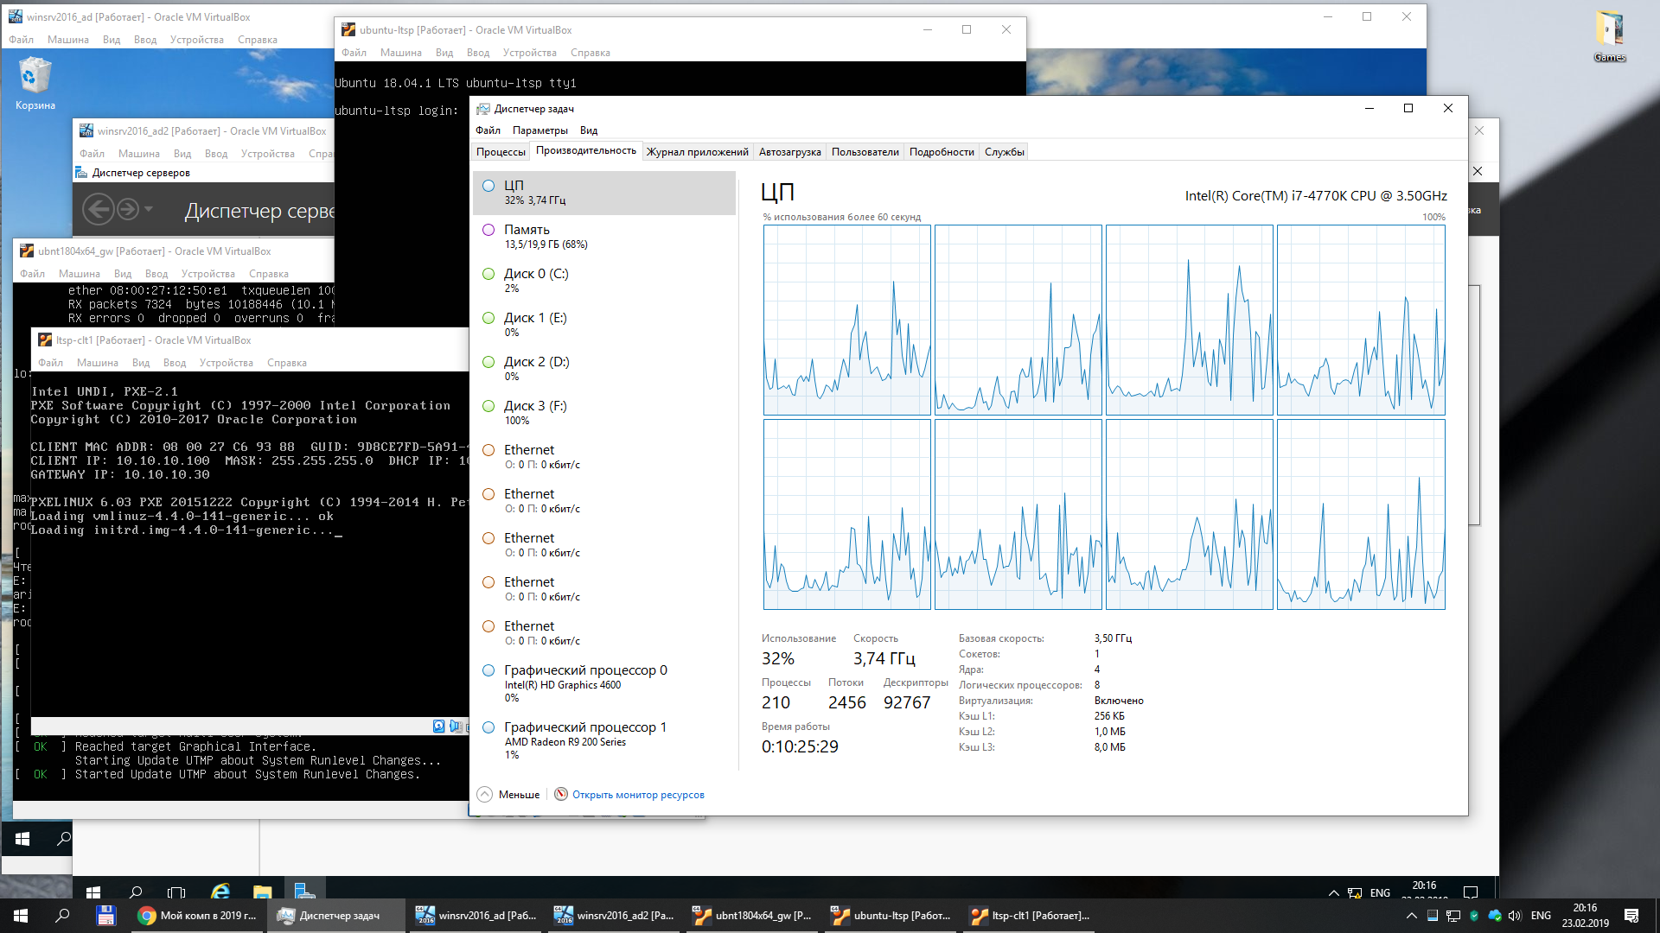Open Параметры menu in Task Manager
The image size is (1660, 933).
coord(540,130)
